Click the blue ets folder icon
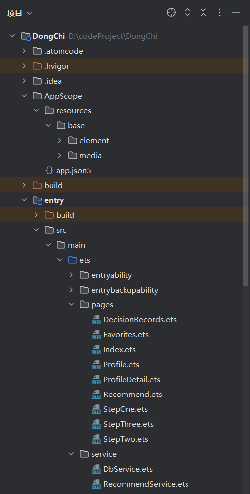Screen dimensions: 250x494 coord(73,260)
